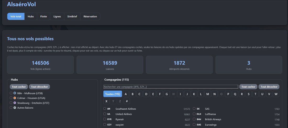Viewport: 288px width, 128px height.
Task: Filter companies by letter W
Action: tap(276, 94)
